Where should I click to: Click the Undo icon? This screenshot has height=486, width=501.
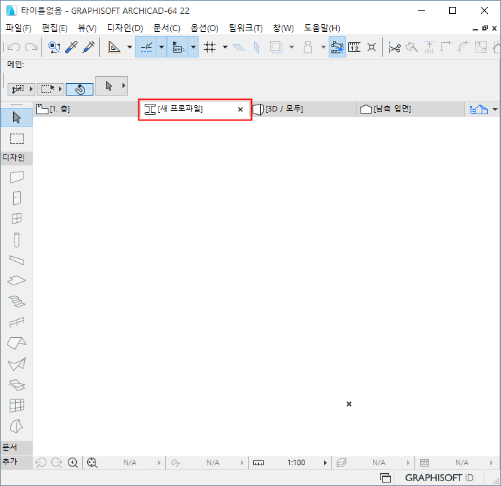pos(14,47)
